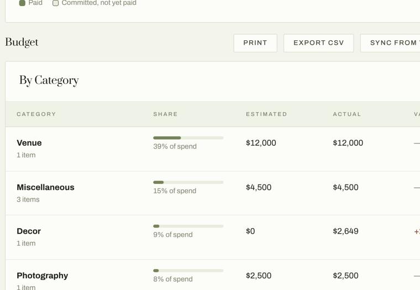Image resolution: width=420 pixels, height=290 pixels.
Task: Click Miscellaneous actual value $4,500
Action: pyautogui.click(x=345, y=187)
